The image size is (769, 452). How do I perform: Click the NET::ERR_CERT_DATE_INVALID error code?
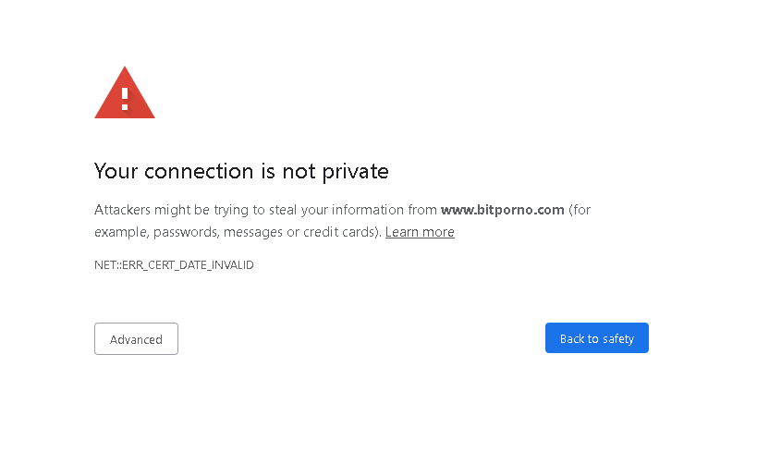pos(174,264)
